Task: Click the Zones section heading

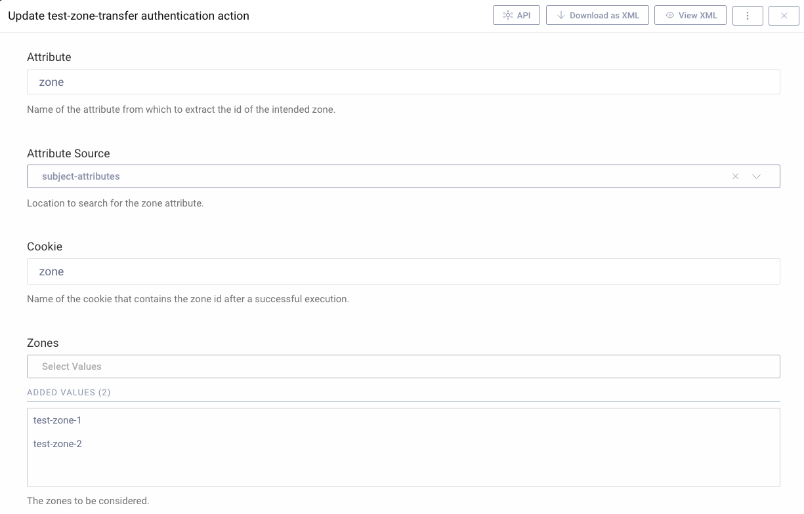Action: (x=43, y=342)
